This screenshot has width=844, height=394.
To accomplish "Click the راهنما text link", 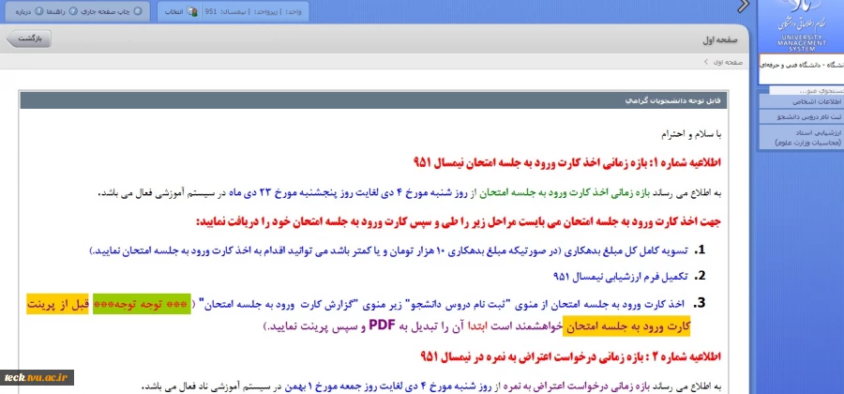I will point(56,11).
